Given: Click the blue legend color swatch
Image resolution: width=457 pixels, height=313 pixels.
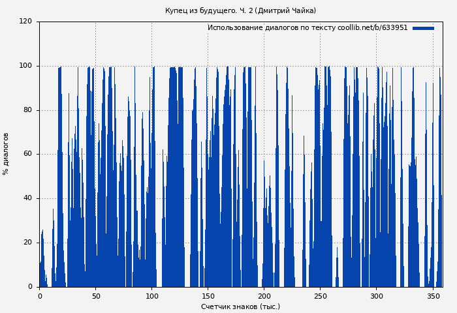Looking at the screenshot, I should (423, 28).
